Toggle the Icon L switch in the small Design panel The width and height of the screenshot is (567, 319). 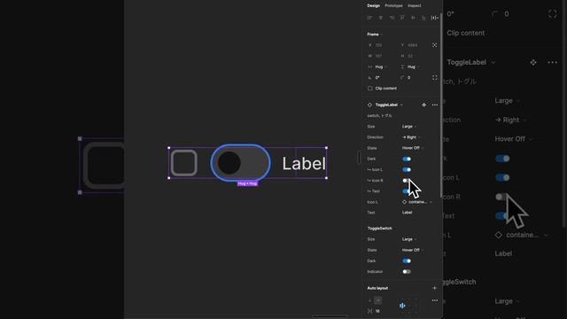(x=407, y=169)
